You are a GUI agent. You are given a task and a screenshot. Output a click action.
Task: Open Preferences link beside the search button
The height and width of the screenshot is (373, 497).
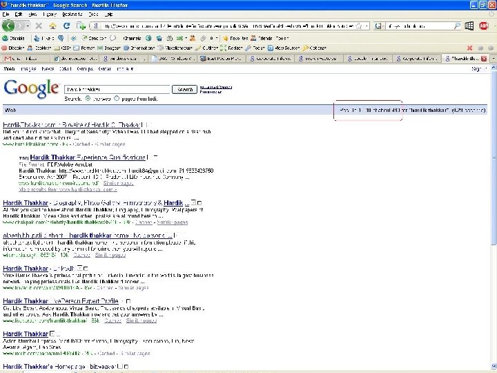(211, 92)
